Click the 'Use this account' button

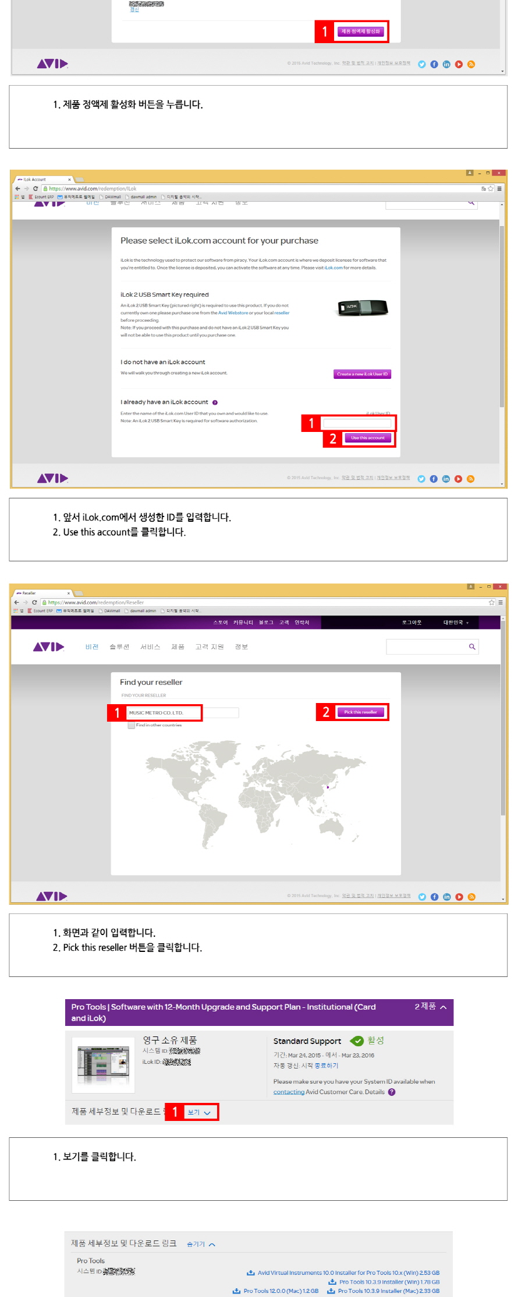click(x=368, y=438)
